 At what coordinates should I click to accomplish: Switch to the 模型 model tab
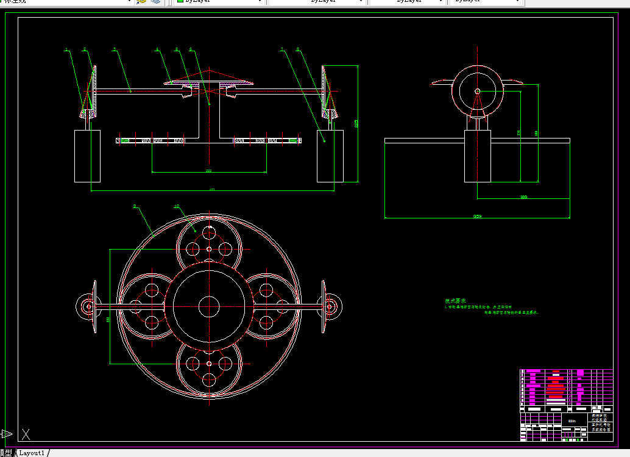point(6,453)
